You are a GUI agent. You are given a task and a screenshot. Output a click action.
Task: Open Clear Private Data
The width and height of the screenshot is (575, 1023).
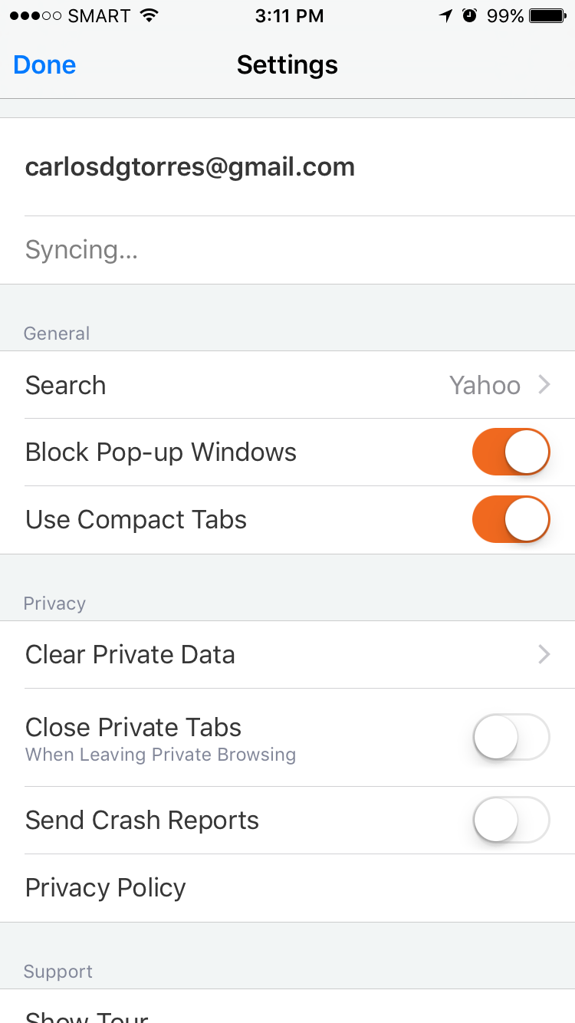pos(130,655)
